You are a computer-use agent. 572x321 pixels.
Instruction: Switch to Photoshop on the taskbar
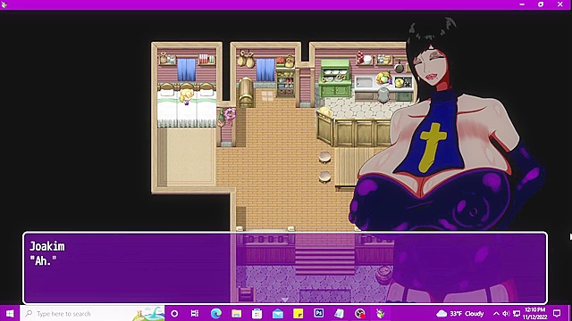coord(318,313)
